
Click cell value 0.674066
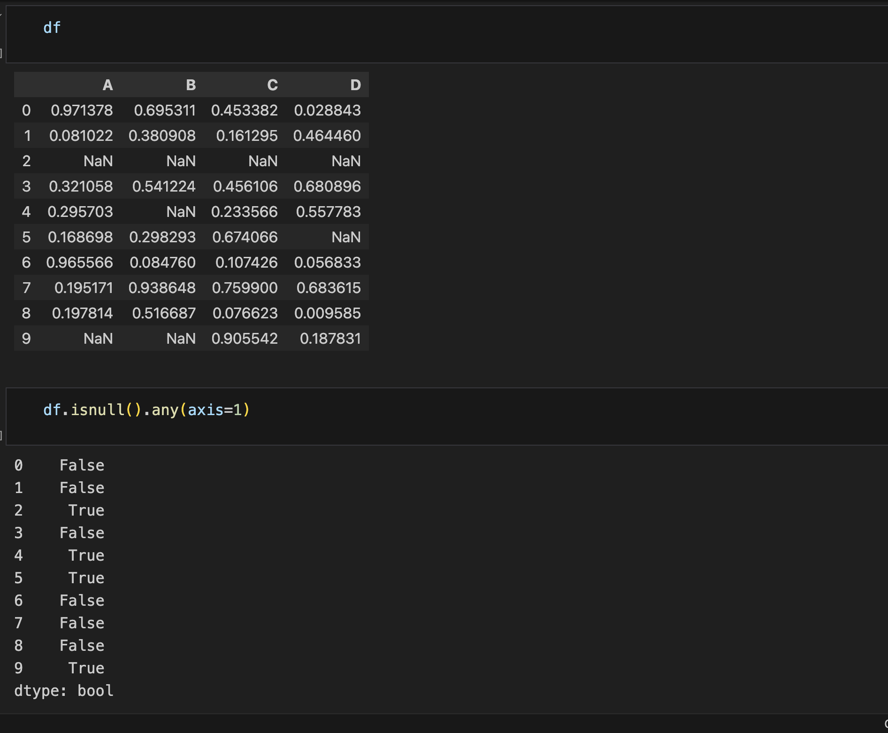(x=245, y=237)
